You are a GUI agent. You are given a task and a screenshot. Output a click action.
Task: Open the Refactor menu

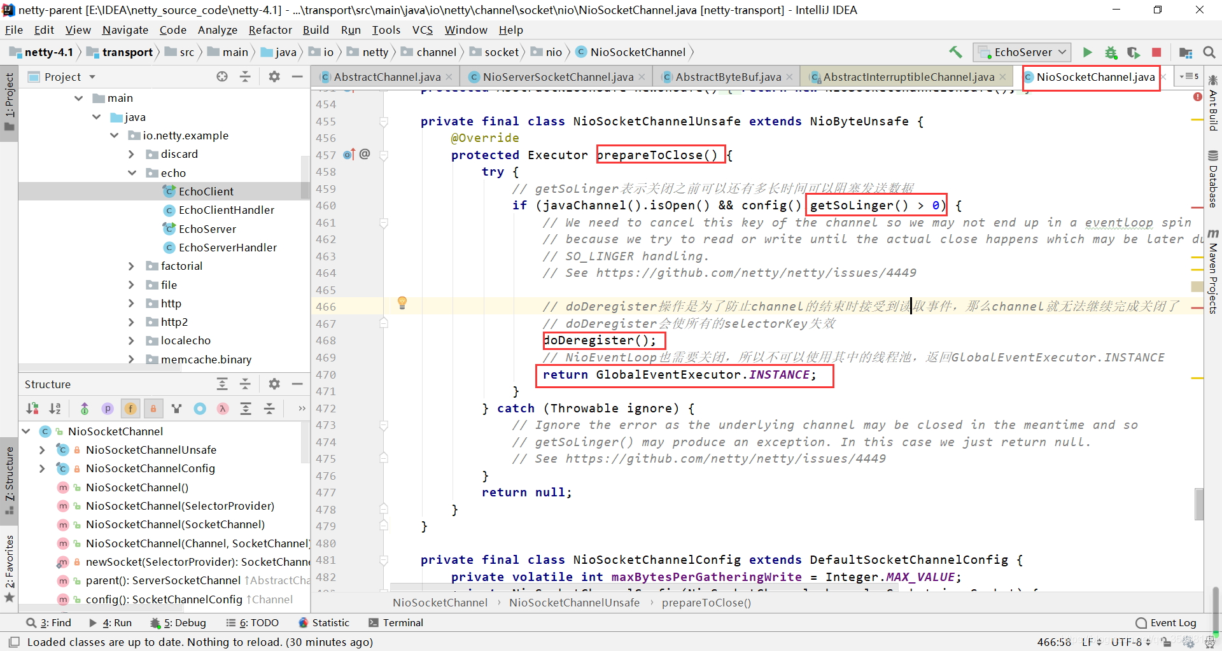(270, 30)
